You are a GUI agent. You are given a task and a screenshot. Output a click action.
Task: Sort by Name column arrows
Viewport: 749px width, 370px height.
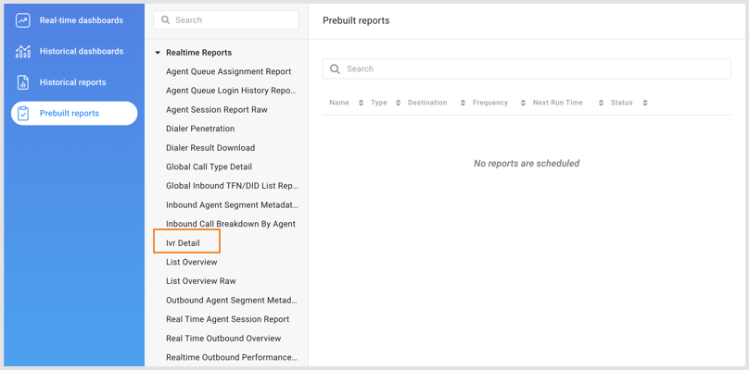(361, 103)
